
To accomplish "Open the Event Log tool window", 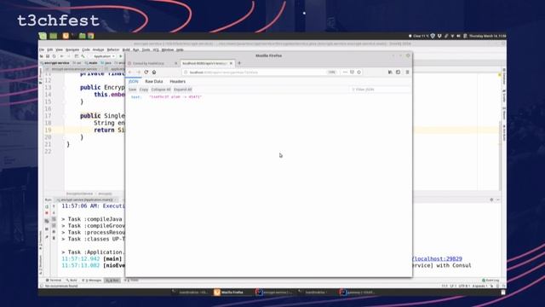I will tap(490, 281).
